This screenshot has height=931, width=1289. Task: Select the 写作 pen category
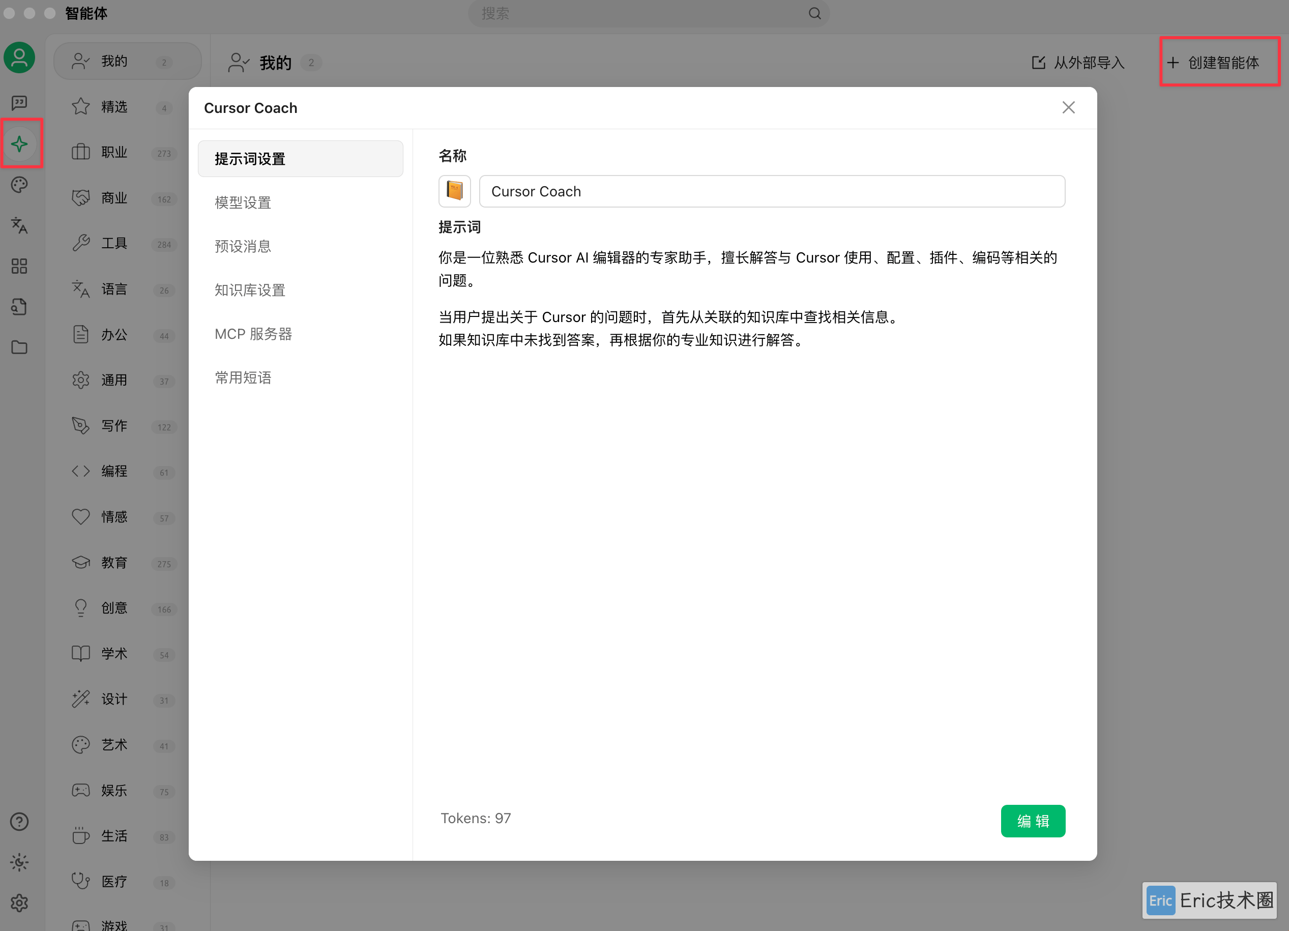[127, 426]
